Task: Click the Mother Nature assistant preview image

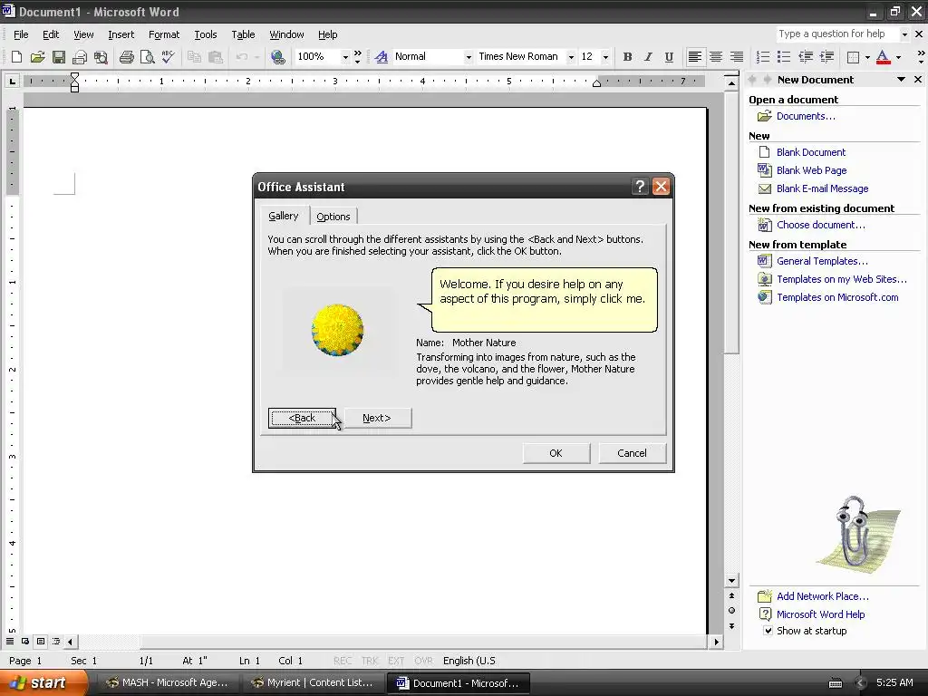Action: click(x=337, y=330)
